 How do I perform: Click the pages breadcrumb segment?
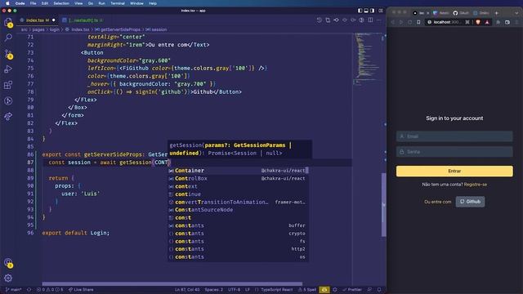pos(38,29)
